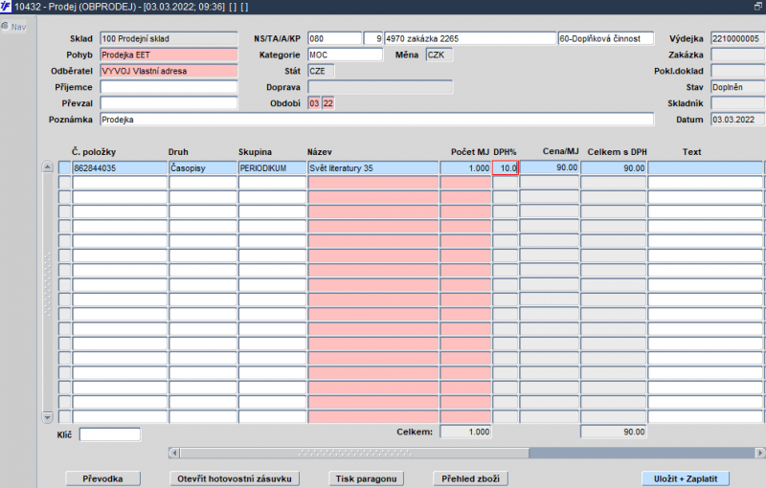Image resolution: width=766 pixels, height=488 pixels.
Task: Click the item list scroll up arrow
Action: point(47,167)
